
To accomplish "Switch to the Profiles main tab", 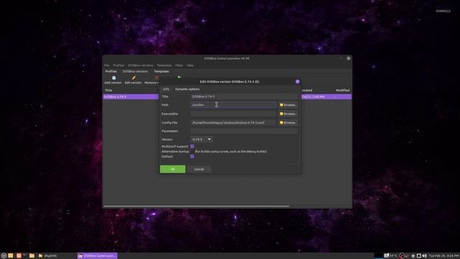I will (x=111, y=71).
